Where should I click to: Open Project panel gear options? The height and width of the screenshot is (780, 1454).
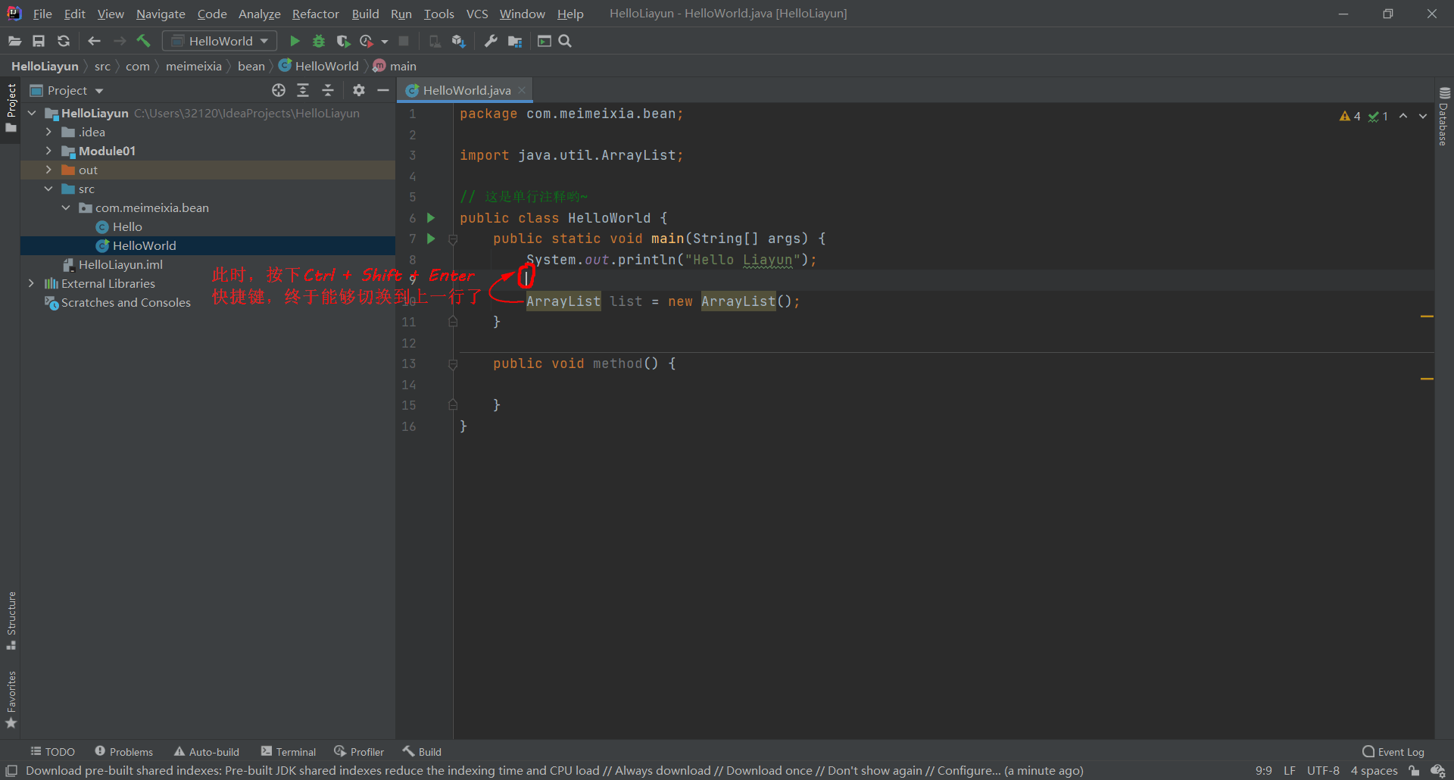(x=359, y=90)
